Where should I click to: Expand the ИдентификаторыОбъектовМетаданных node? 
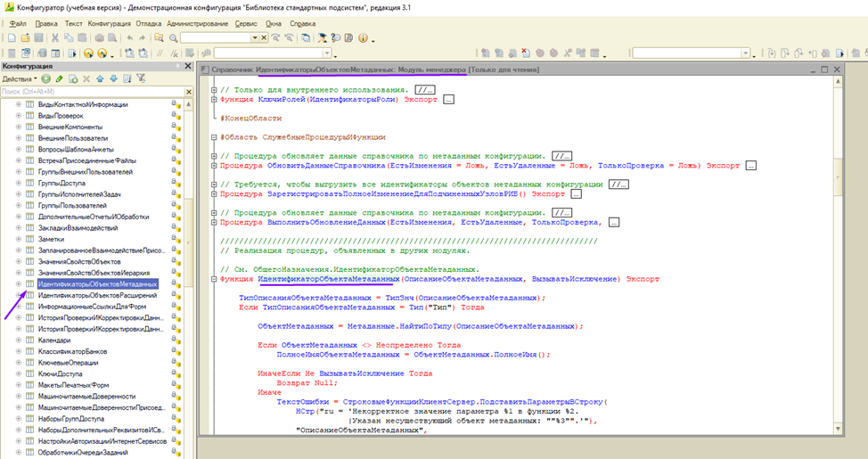click(18, 284)
